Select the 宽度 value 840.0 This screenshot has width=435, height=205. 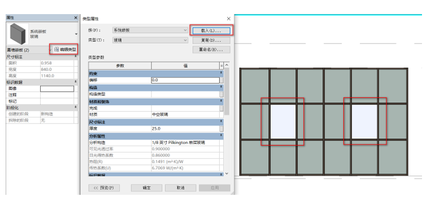57,69
